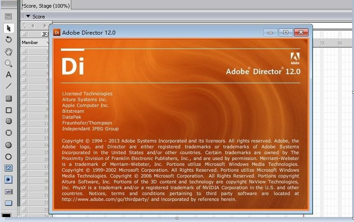Click frame number 80 in the Score ruler
This screenshot has height=222, width=354.
pyautogui.click(x=340, y=43)
